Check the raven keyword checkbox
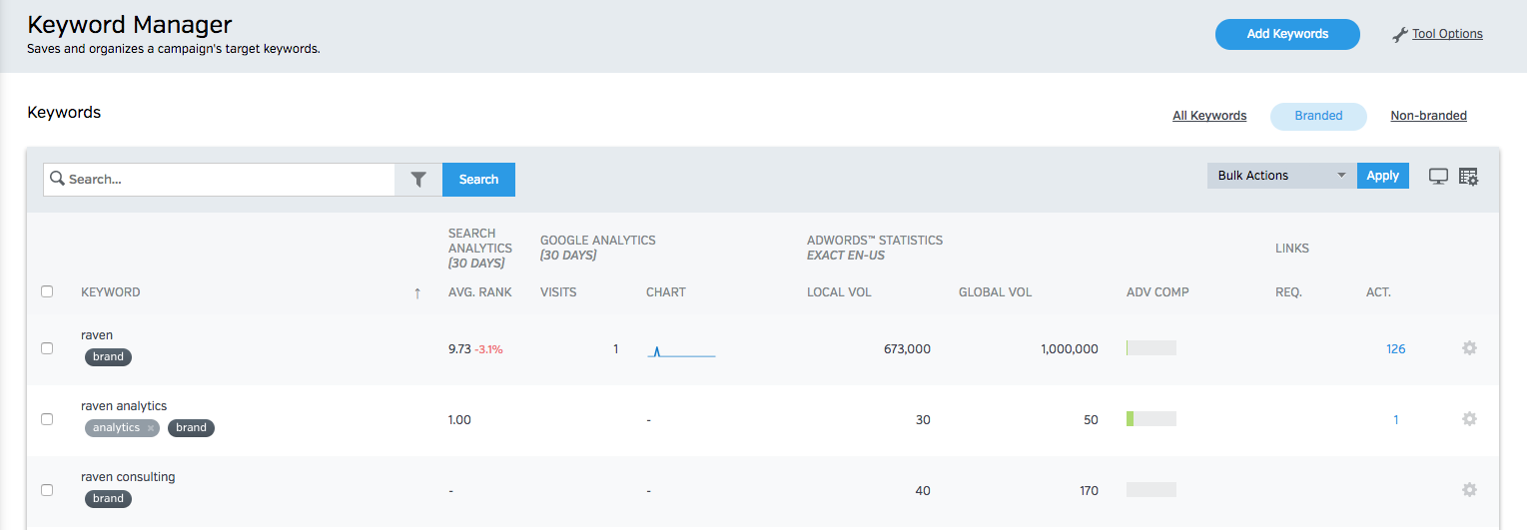The image size is (1527, 530). pyautogui.click(x=47, y=348)
